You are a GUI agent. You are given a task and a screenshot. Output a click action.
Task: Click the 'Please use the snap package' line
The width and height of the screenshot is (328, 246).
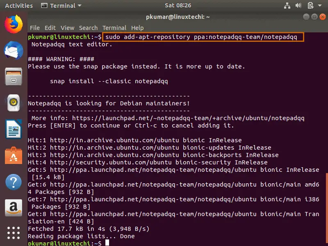[137, 66]
